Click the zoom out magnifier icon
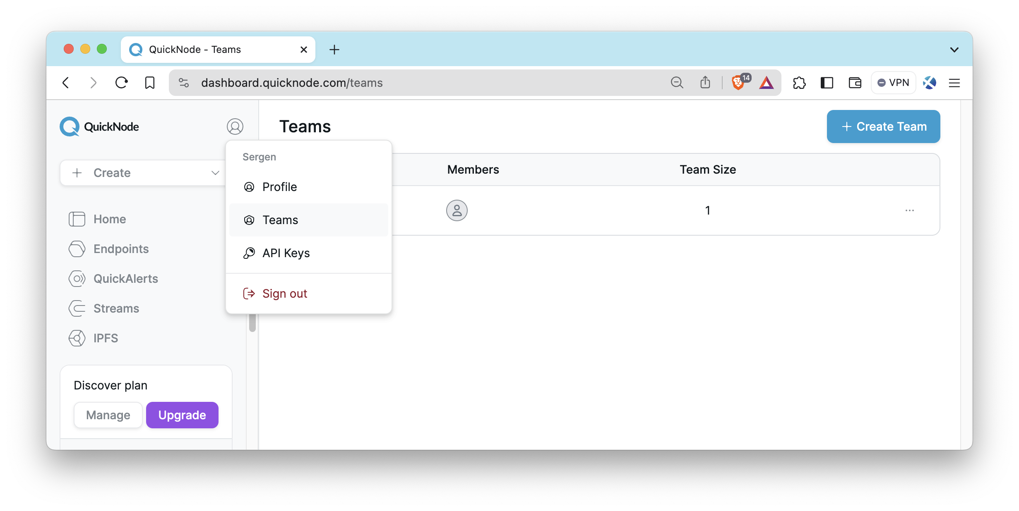This screenshot has height=511, width=1019. pyautogui.click(x=677, y=83)
